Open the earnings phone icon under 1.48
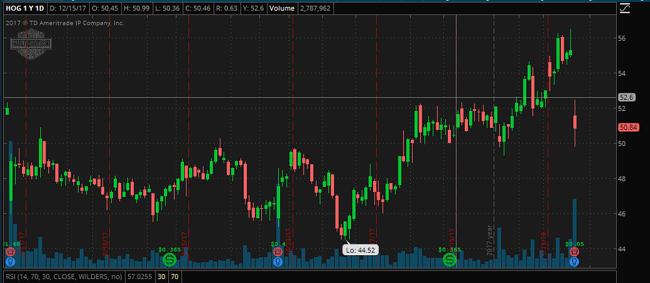 pos(10,251)
